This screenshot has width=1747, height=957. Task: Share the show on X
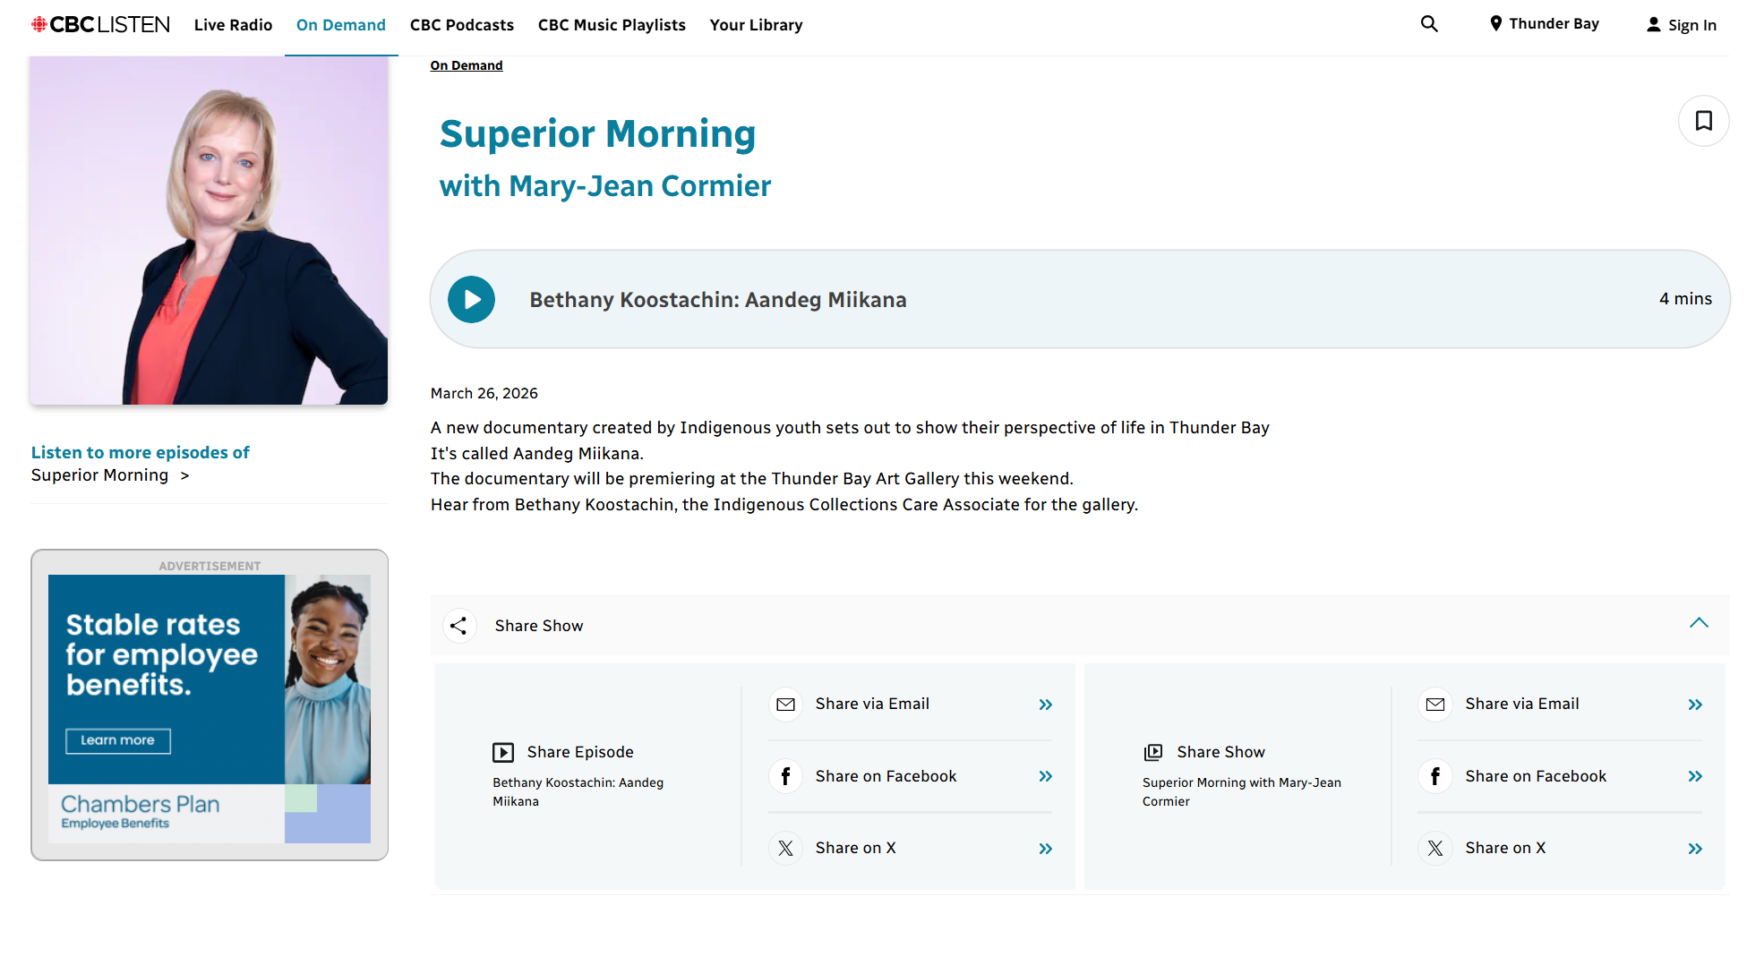pos(1560,849)
